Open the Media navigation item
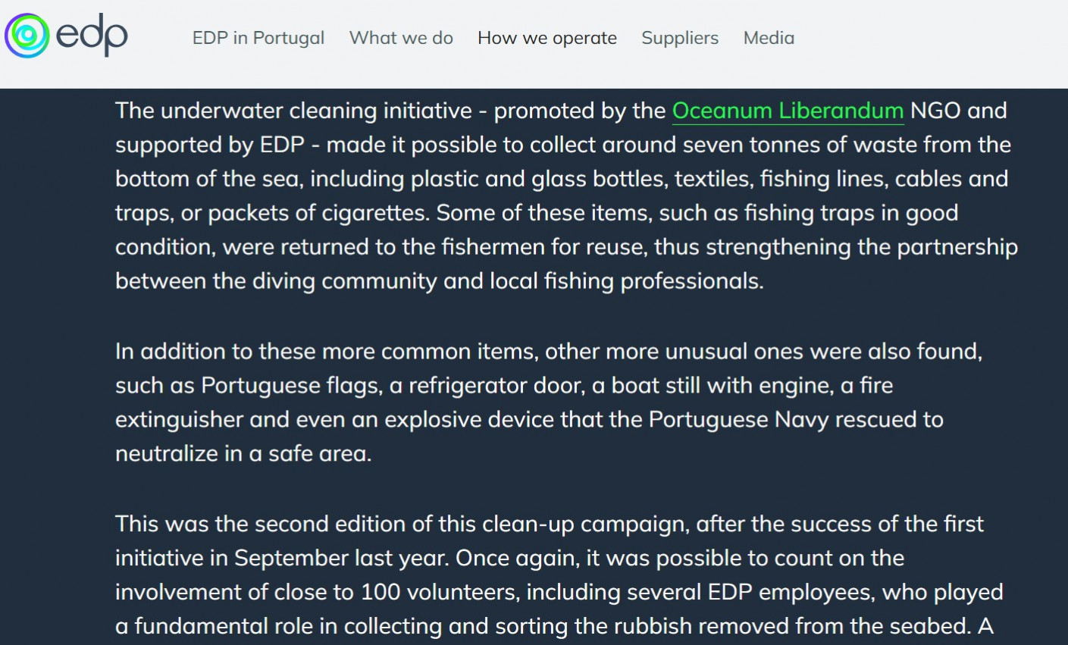The height and width of the screenshot is (645, 1068). coord(769,38)
